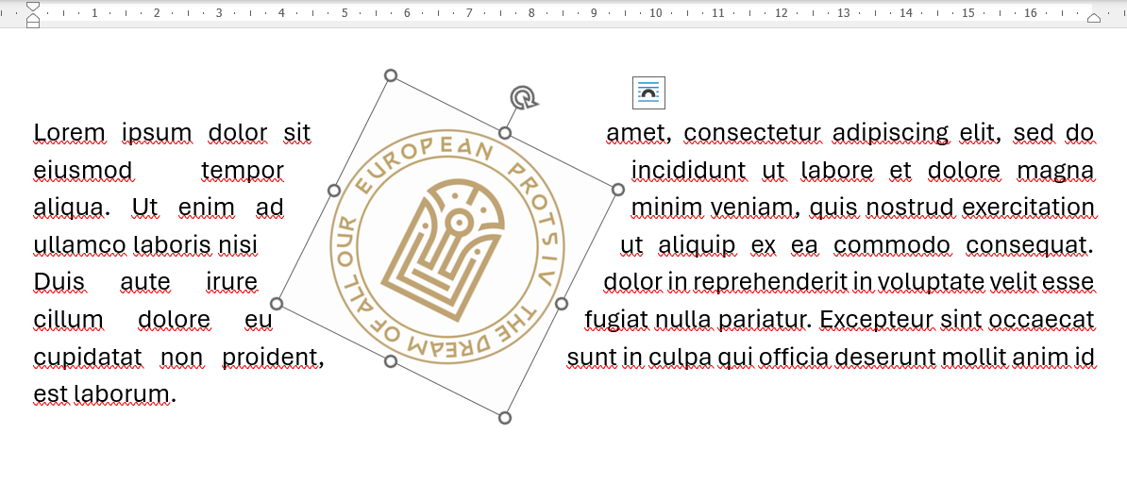This screenshot has height=484, width=1127.
Task: Click the word 'magna'
Action: click(1057, 173)
